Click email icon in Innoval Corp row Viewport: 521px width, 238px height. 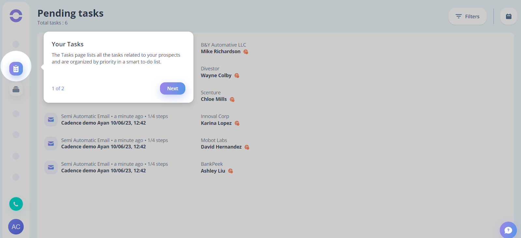pos(51,119)
